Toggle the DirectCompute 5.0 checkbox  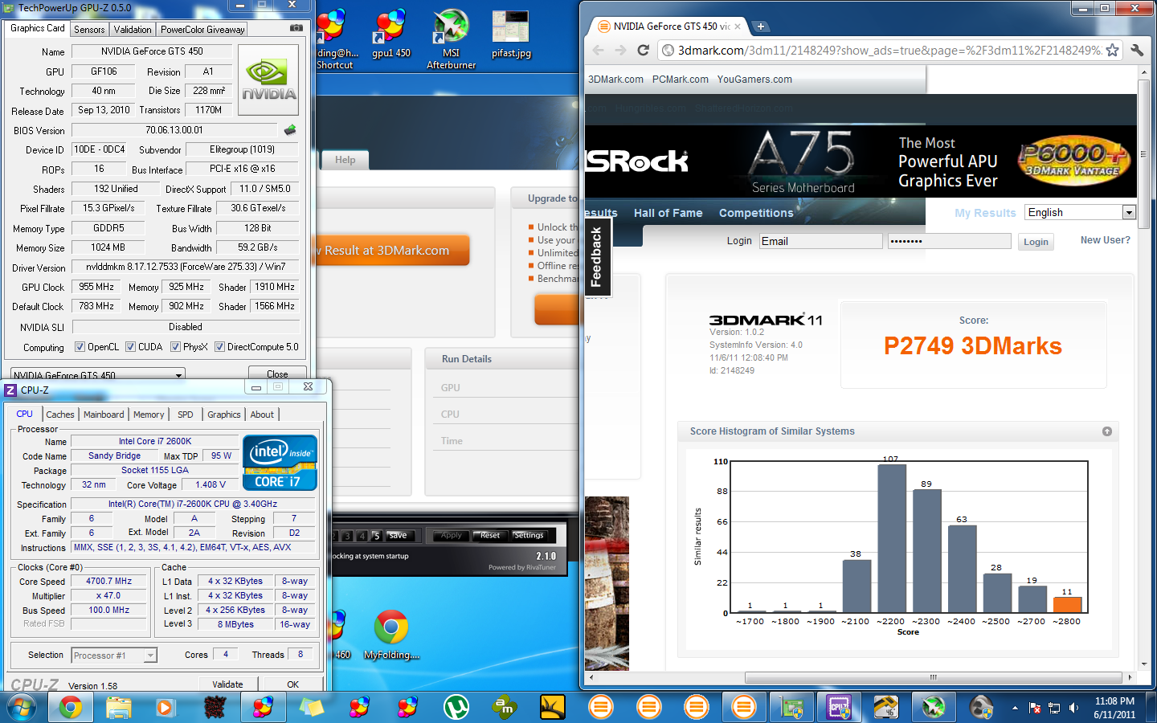click(x=219, y=347)
